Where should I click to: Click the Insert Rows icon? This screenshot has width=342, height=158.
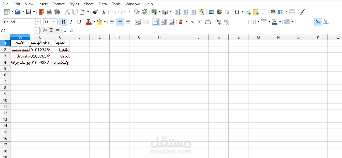(154, 12)
